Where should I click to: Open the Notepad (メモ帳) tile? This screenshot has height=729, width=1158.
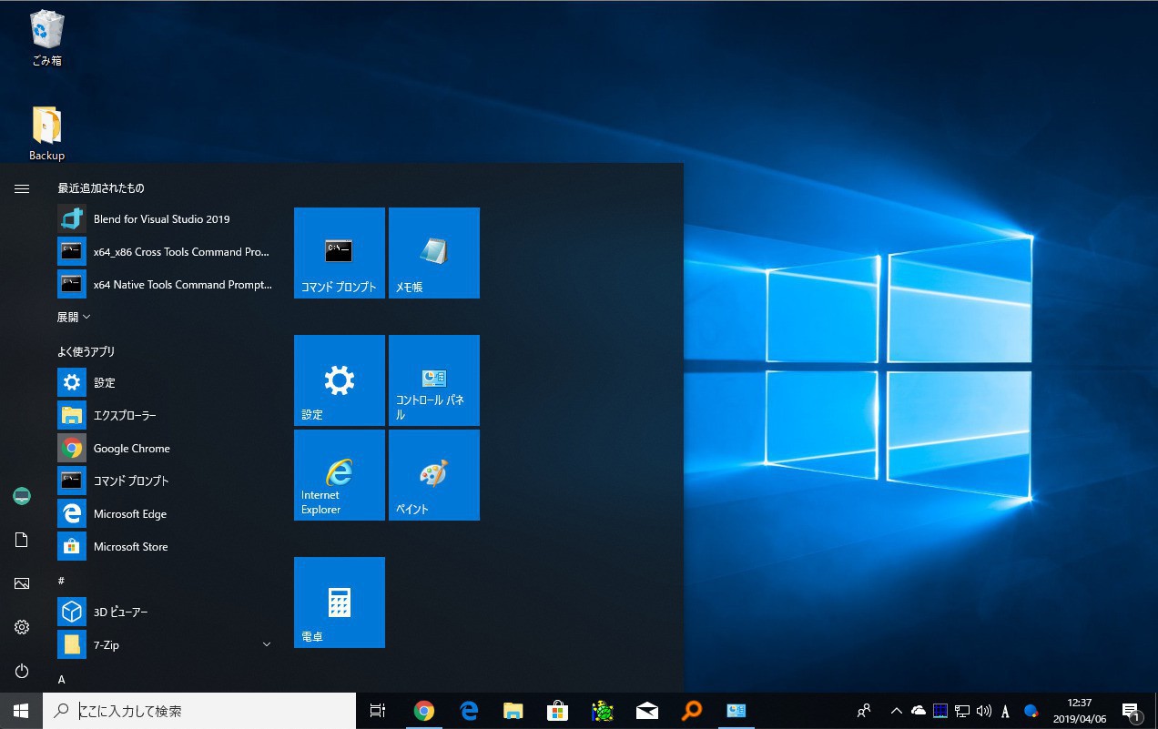pyautogui.click(x=433, y=253)
